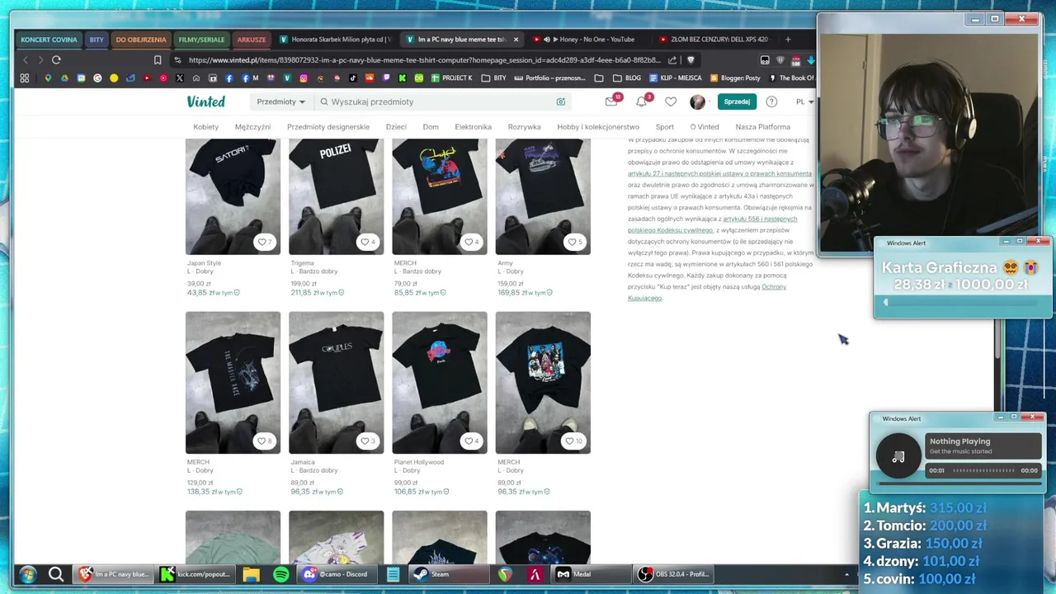
Task: Open the X (Twitter) bookmark icon
Action: (x=180, y=78)
